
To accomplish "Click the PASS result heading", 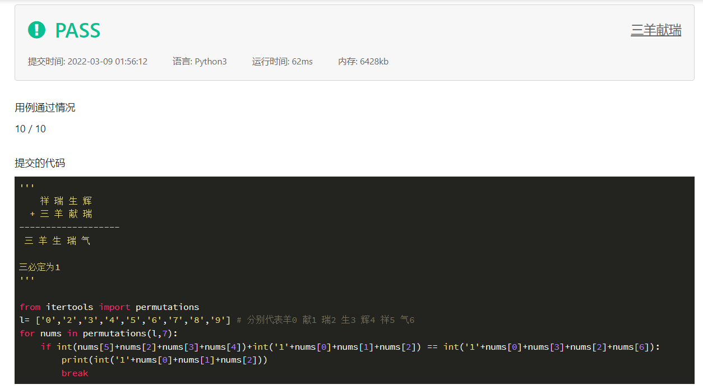I will (78, 30).
